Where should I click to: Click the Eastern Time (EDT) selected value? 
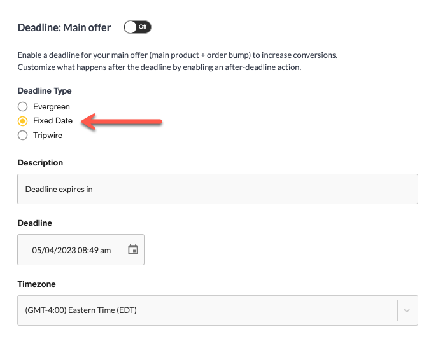(x=81, y=310)
